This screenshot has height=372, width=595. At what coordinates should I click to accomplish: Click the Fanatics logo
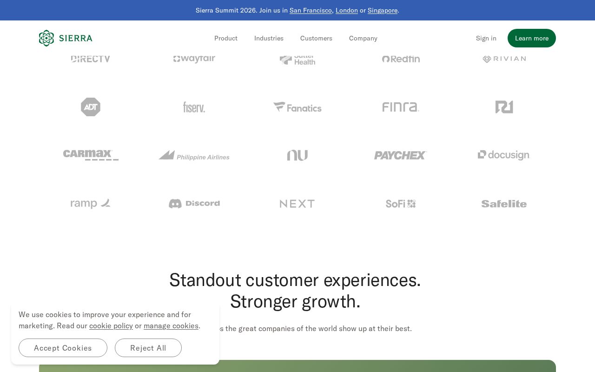tap(297, 107)
